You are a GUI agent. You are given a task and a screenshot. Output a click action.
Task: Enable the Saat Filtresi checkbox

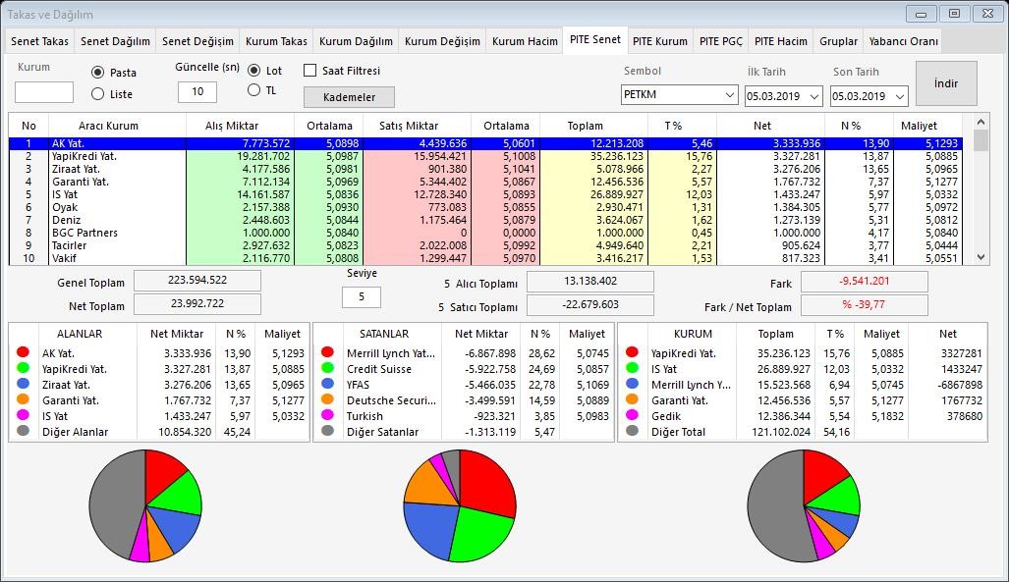[310, 70]
